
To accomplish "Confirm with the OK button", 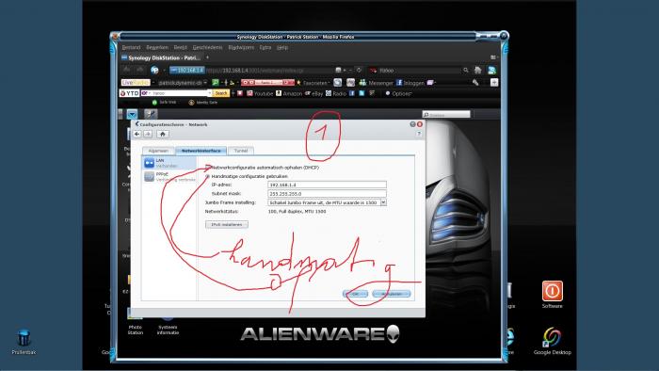I will (x=356, y=294).
